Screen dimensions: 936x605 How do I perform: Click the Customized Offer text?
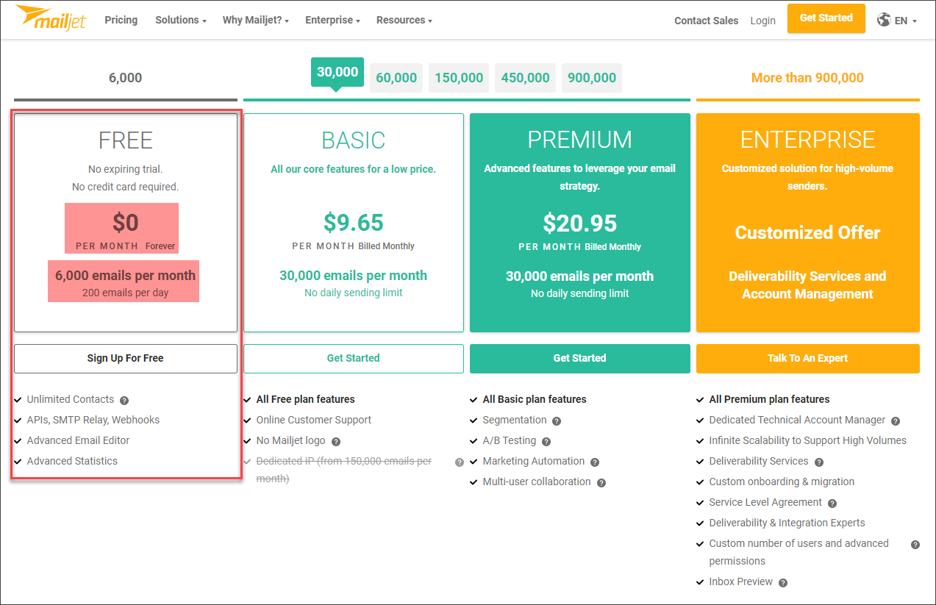pyautogui.click(x=808, y=233)
